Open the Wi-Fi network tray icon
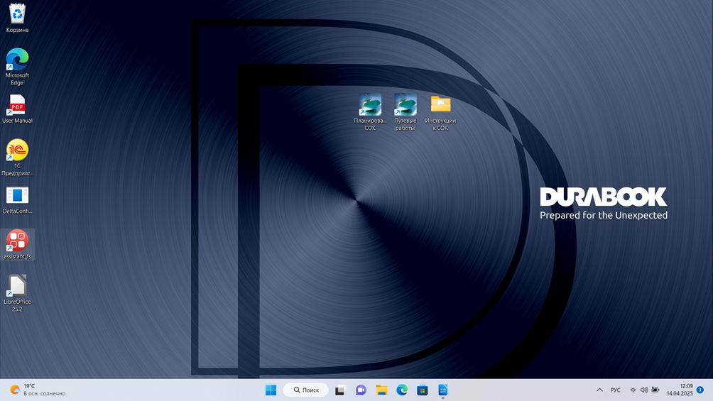This screenshot has height=401, width=713. coord(633,390)
